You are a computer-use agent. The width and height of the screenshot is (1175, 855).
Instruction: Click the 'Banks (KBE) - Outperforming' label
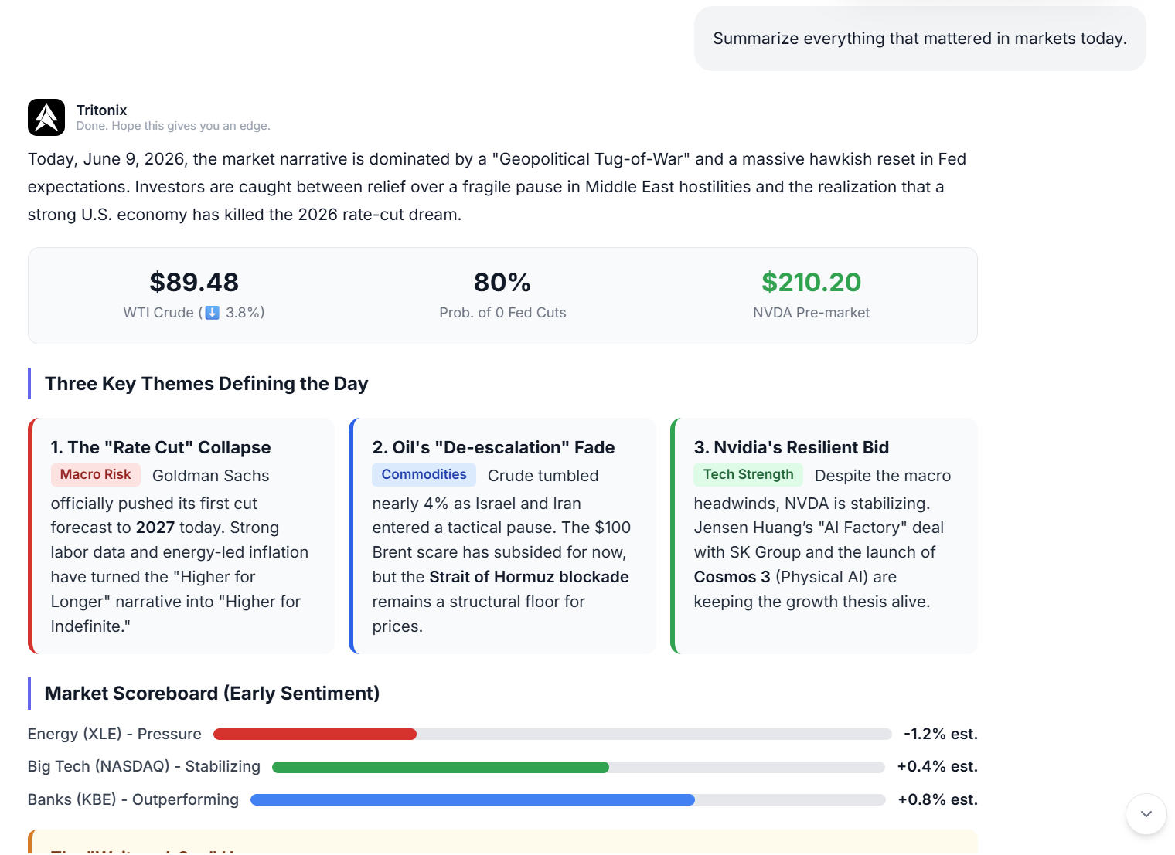pos(133,799)
